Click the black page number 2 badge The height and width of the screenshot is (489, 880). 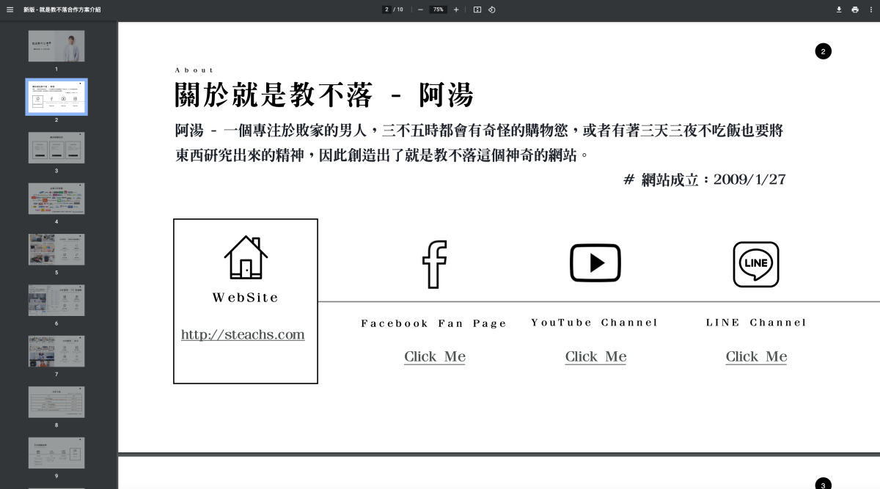pos(823,51)
